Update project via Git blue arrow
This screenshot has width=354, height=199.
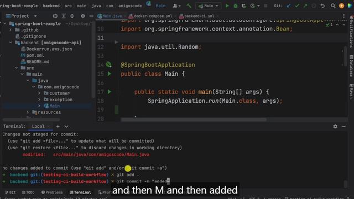point(289,6)
